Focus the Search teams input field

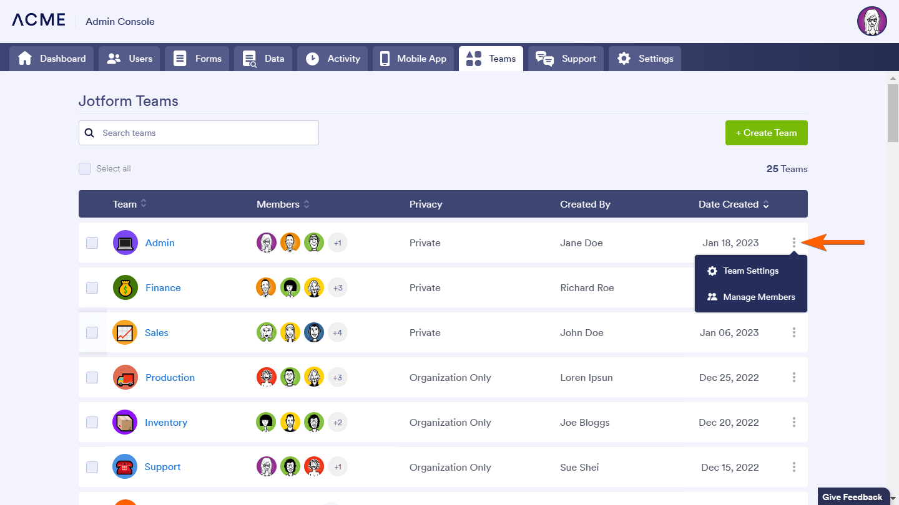[206, 133]
